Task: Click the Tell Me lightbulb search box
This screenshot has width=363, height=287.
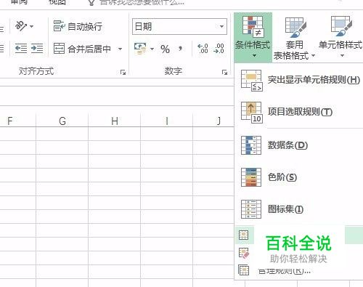Action: point(136,2)
